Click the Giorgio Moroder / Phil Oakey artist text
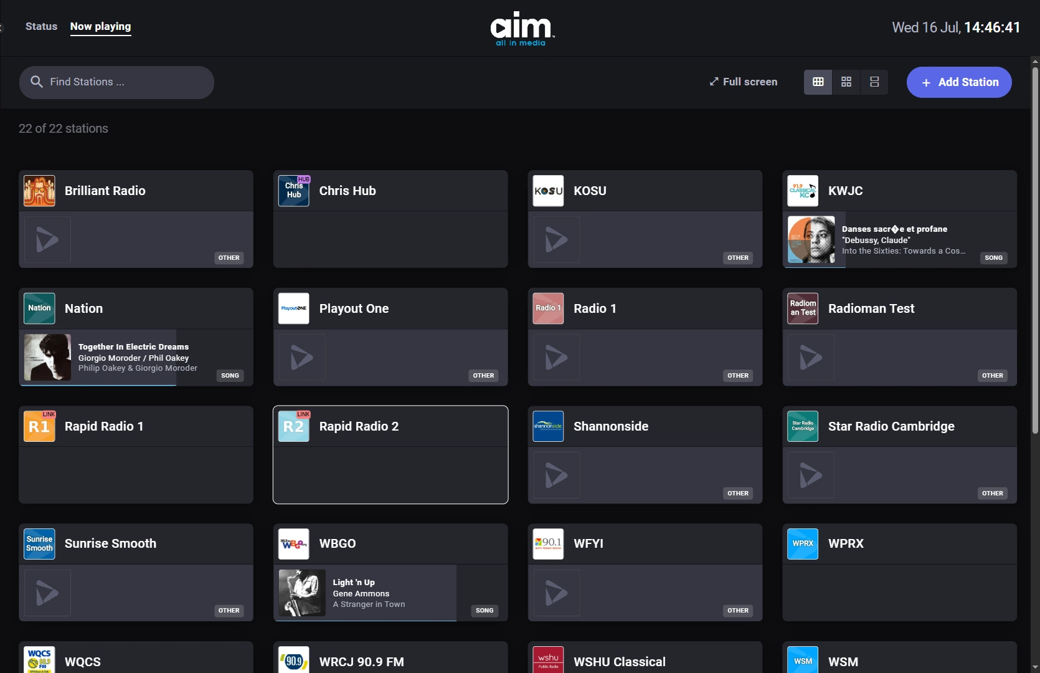 133,358
